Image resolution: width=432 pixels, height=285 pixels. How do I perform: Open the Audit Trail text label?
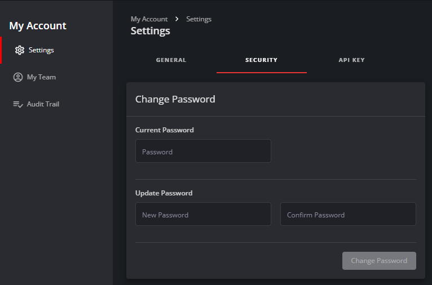pyautogui.click(x=43, y=104)
